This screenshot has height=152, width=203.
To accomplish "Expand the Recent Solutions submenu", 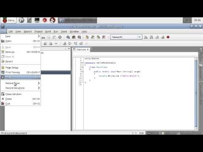I will pos(21,88).
